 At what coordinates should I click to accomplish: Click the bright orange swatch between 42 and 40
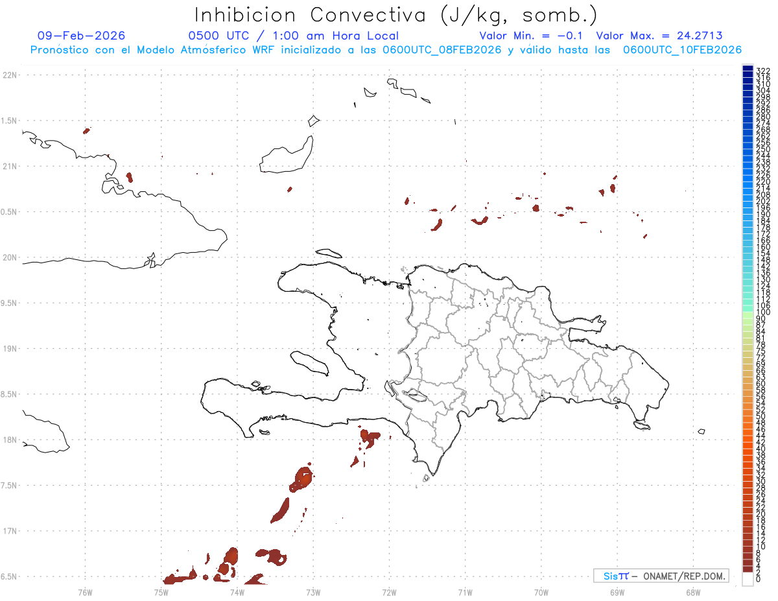[x=748, y=445]
